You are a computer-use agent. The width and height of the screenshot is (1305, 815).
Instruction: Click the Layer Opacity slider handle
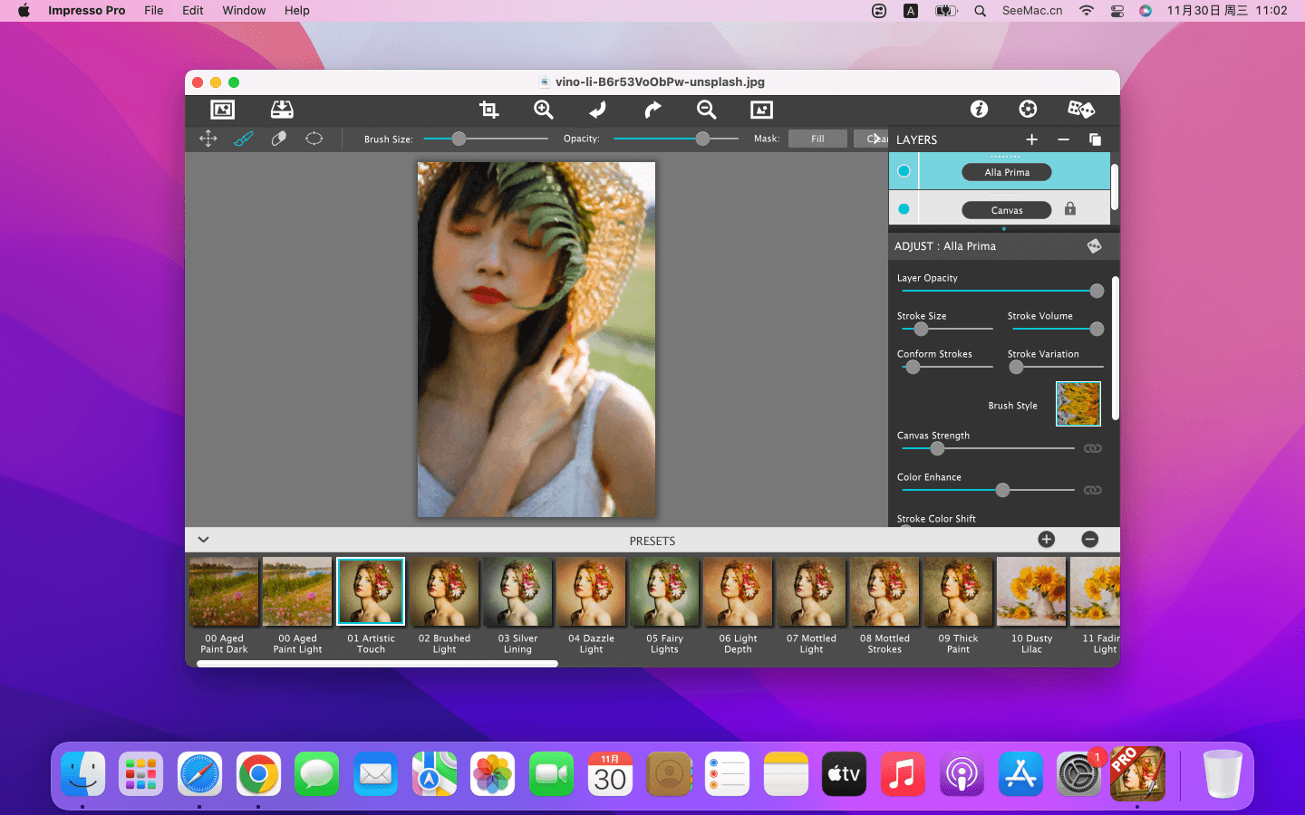1097,291
